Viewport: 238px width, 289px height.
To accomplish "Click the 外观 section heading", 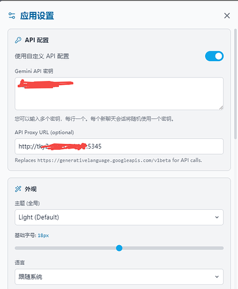I will pos(31,189).
